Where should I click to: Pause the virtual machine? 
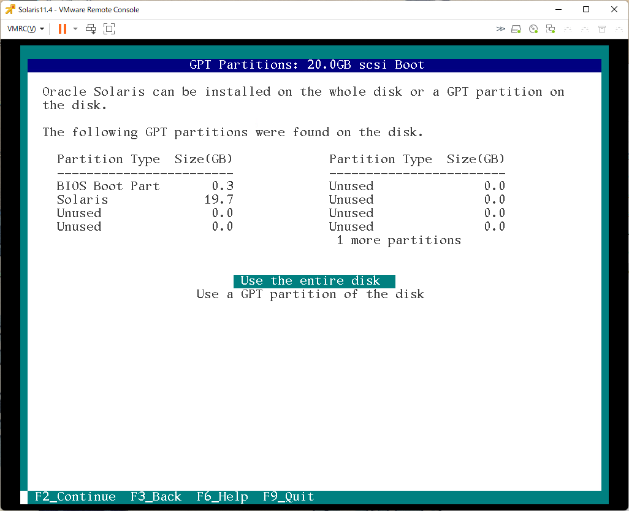[62, 29]
